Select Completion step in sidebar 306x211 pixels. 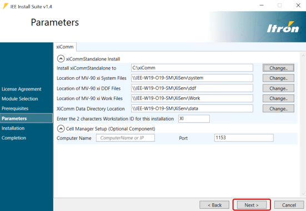(x=14, y=138)
